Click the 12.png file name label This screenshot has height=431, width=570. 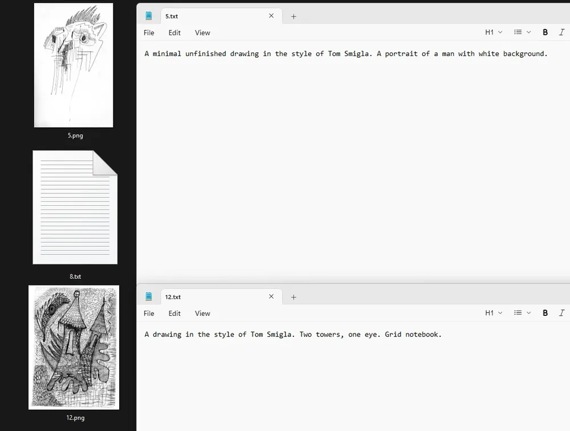pos(75,417)
